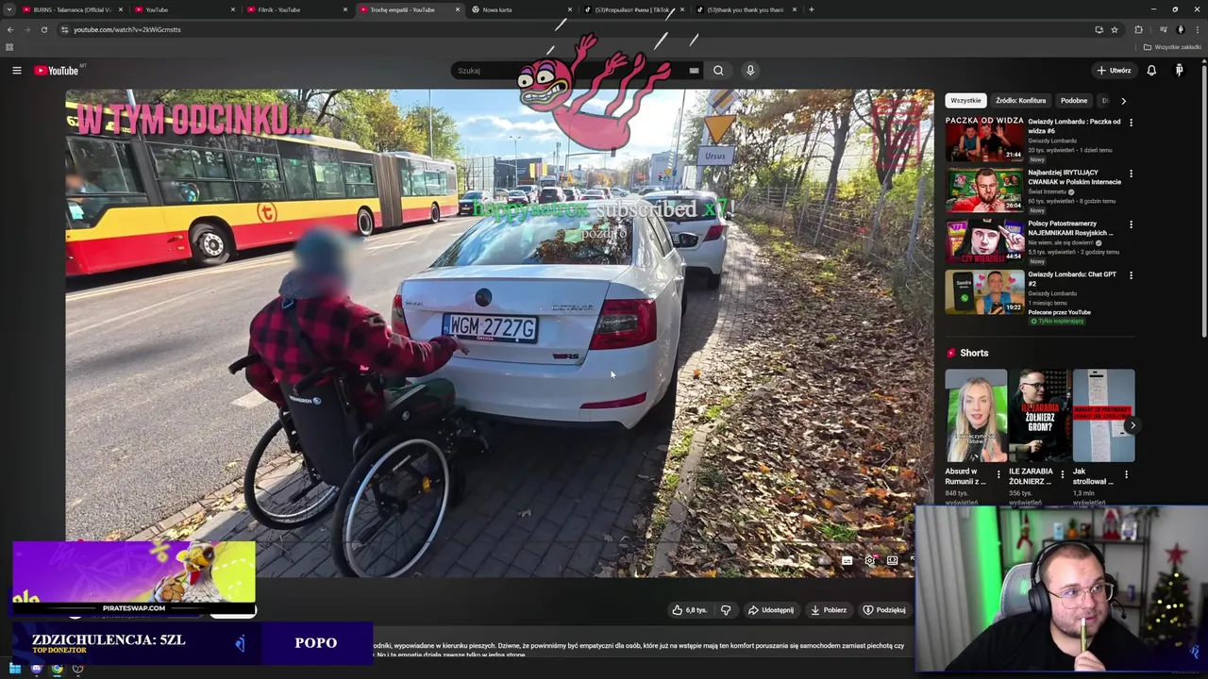1208x679 pixels.
Task: Open the browser extensions puzzle icon
Action: 1138,29
